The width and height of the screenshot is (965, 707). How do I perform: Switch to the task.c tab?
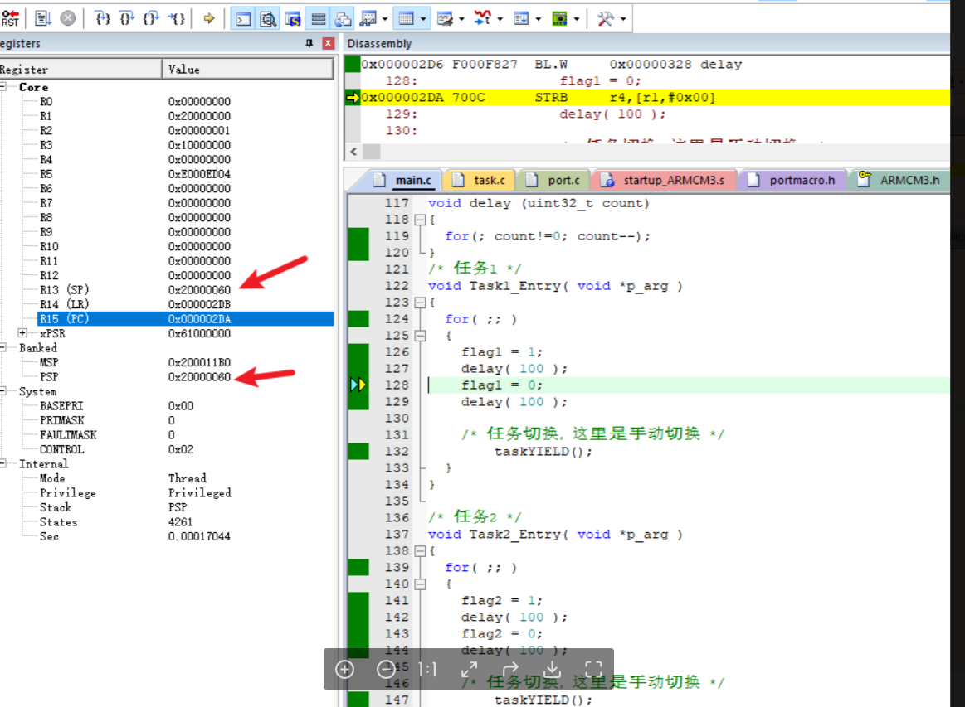coord(480,180)
